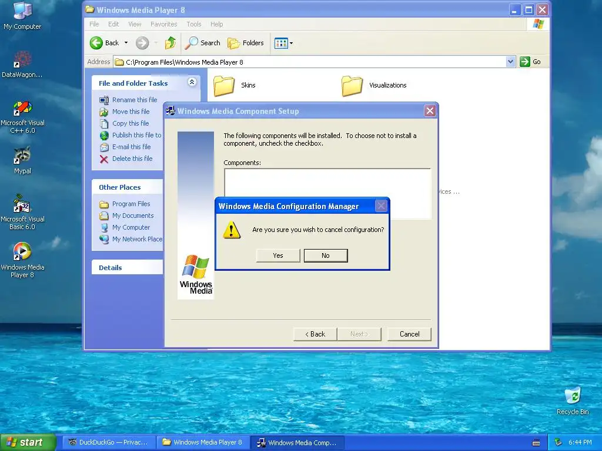Switch to Windows Media Player 8 taskbar button
The image size is (602, 451).
point(203,443)
